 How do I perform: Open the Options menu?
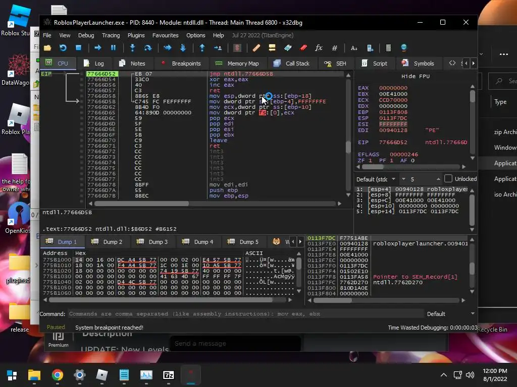point(195,35)
